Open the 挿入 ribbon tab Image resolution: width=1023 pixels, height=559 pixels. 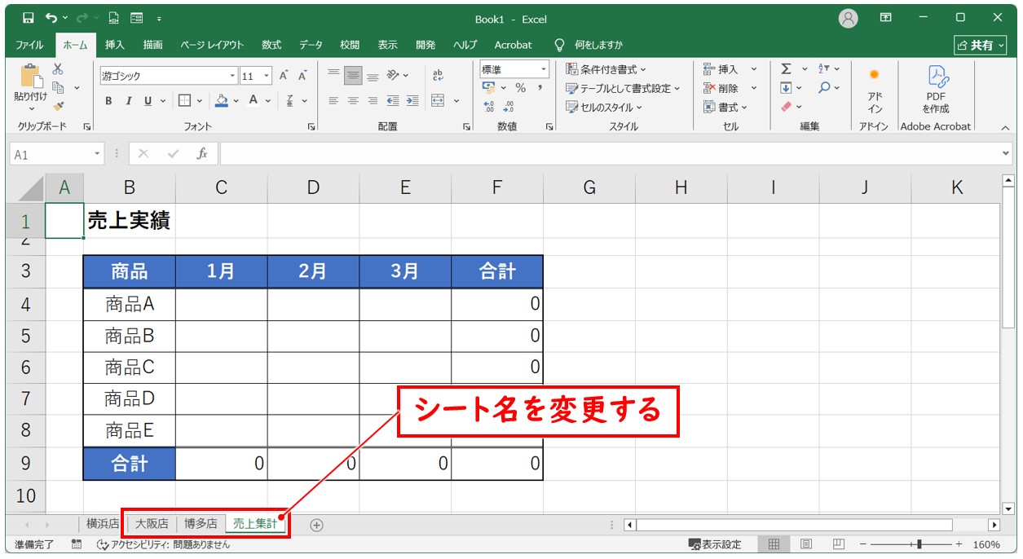click(115, 45)
